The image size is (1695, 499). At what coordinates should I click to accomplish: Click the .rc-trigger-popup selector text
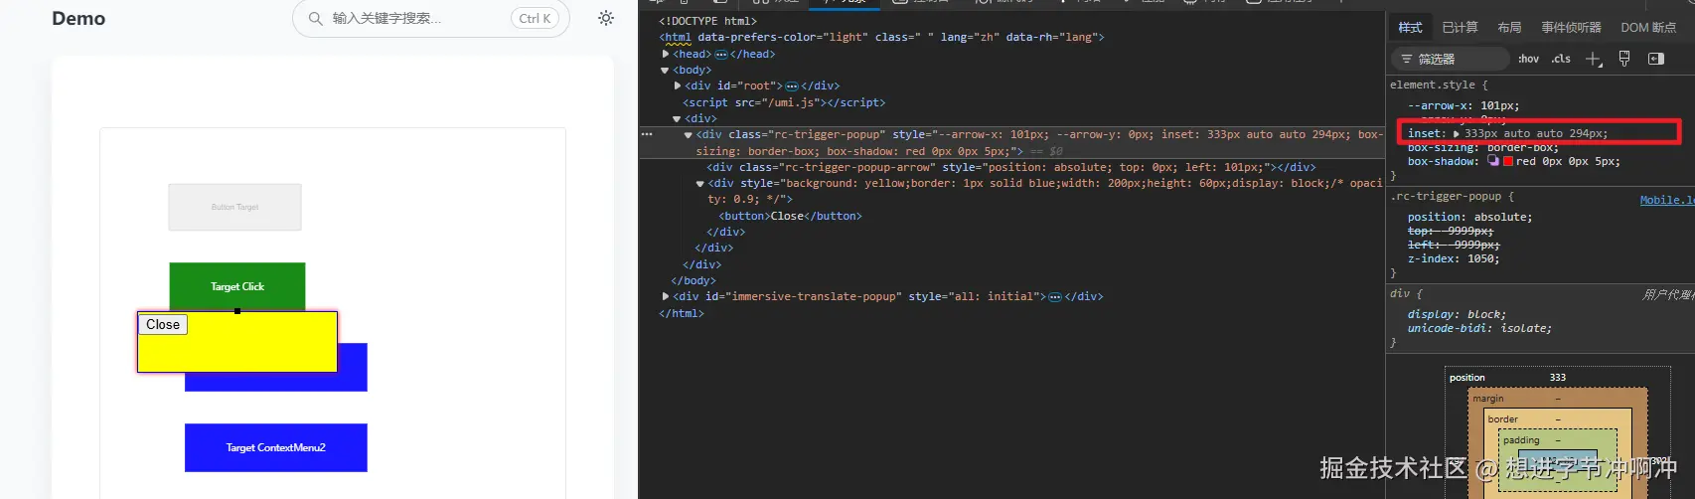[1446, 197]
